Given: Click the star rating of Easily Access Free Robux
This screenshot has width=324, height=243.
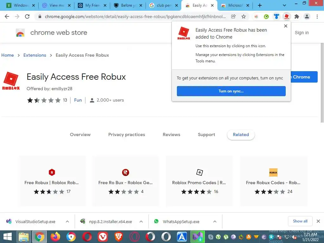Looking at the screenshot, I should (44, 100).
